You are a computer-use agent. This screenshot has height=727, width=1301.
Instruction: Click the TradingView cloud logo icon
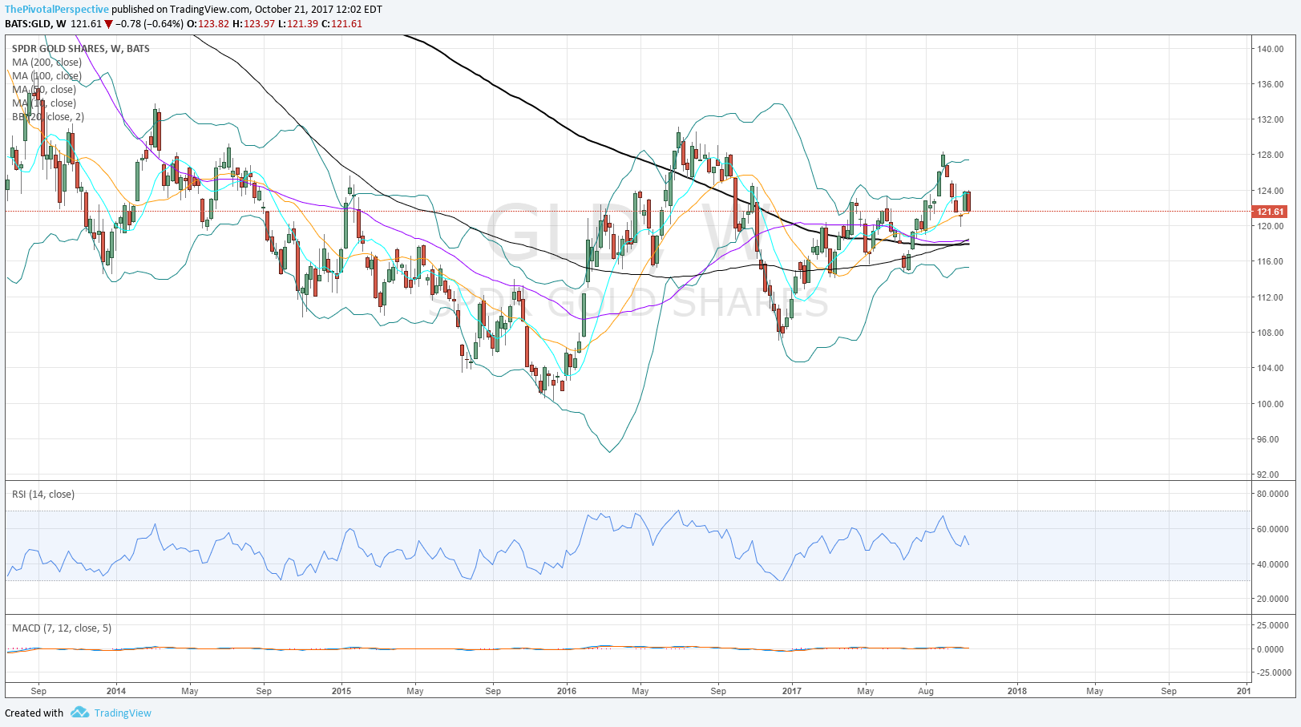[x=79, y=712]
